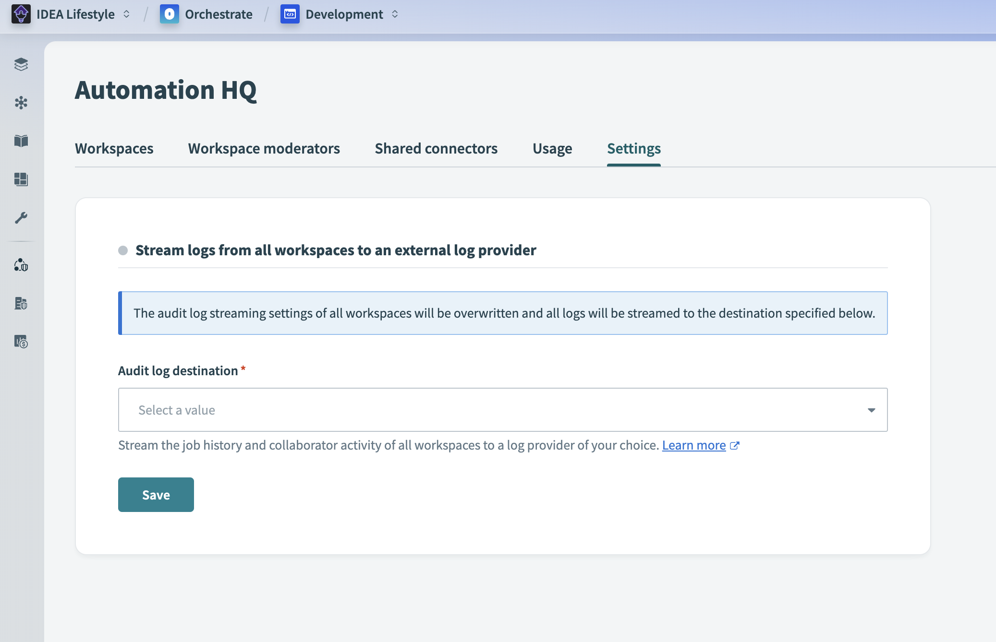This screenshot has height=642, width=996.
Task: Click the document shield sidebar icon
Action: [x=21, y=303]
